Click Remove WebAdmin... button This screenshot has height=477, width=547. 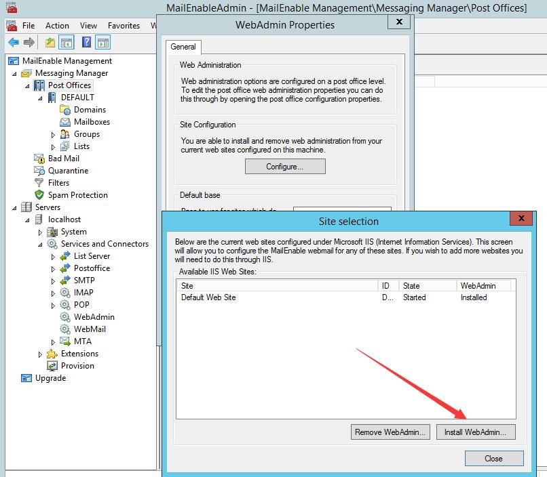click(390, 432)
